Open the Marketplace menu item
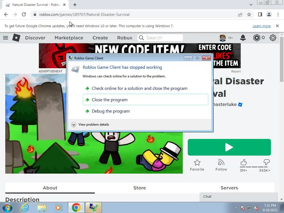Screen dimensions: 284x213 click(69, 38)
